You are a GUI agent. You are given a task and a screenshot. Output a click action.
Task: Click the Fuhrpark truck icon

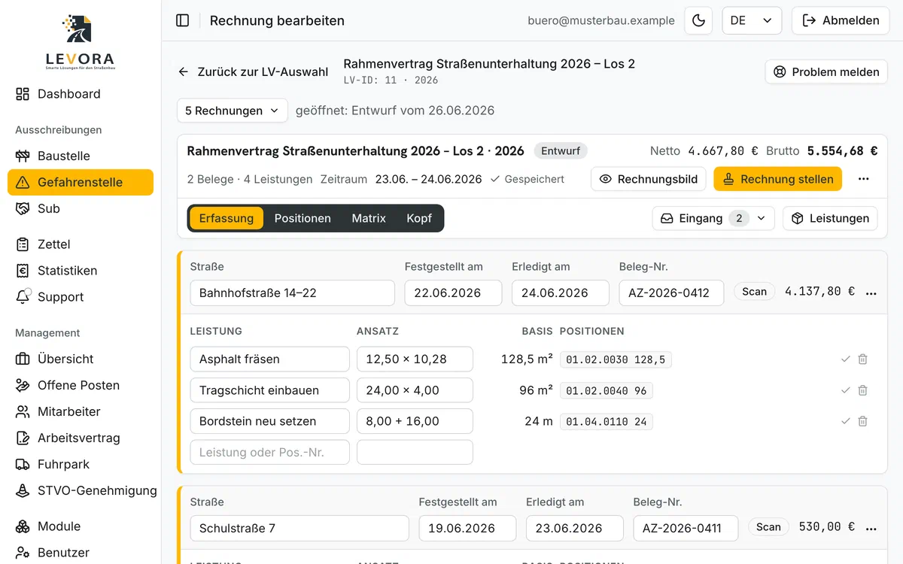23,464
